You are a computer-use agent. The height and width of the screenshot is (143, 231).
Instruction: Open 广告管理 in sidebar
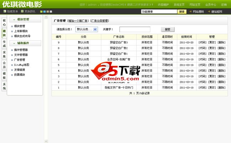[x=20, y=60]
